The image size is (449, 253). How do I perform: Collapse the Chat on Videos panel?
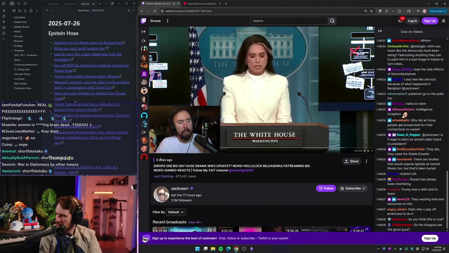click(x=380, y=31)
